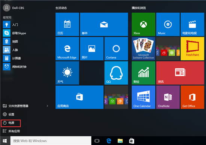Open Store from the taskbar
The height and width of the screenshot is (145, 206).
click(x=131, y=141)
